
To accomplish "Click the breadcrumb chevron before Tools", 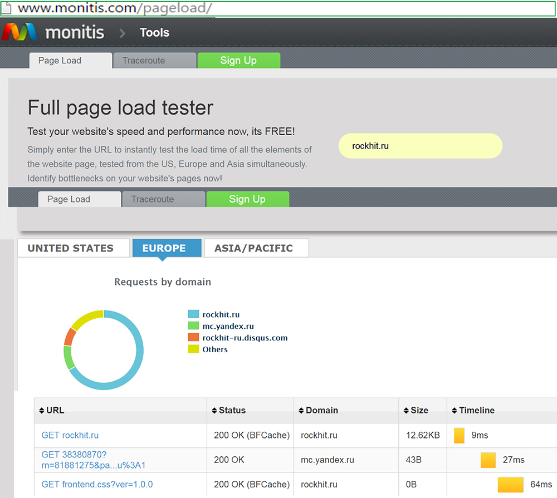I will 122,33.
